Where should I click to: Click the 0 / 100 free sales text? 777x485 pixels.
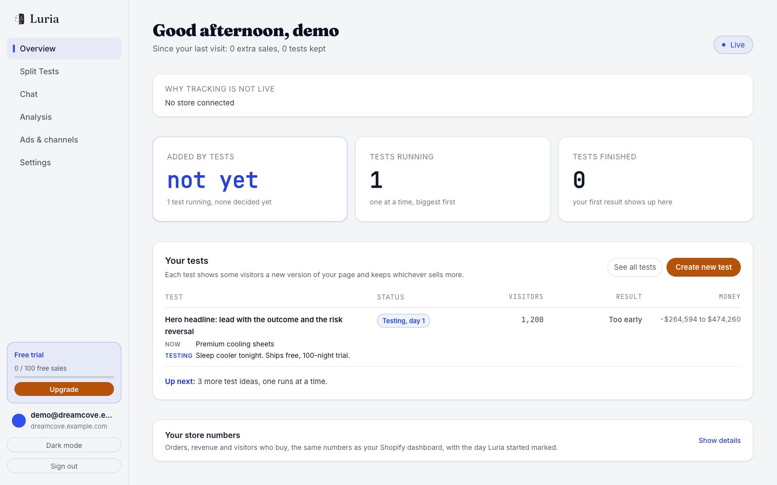coord(41,368)
